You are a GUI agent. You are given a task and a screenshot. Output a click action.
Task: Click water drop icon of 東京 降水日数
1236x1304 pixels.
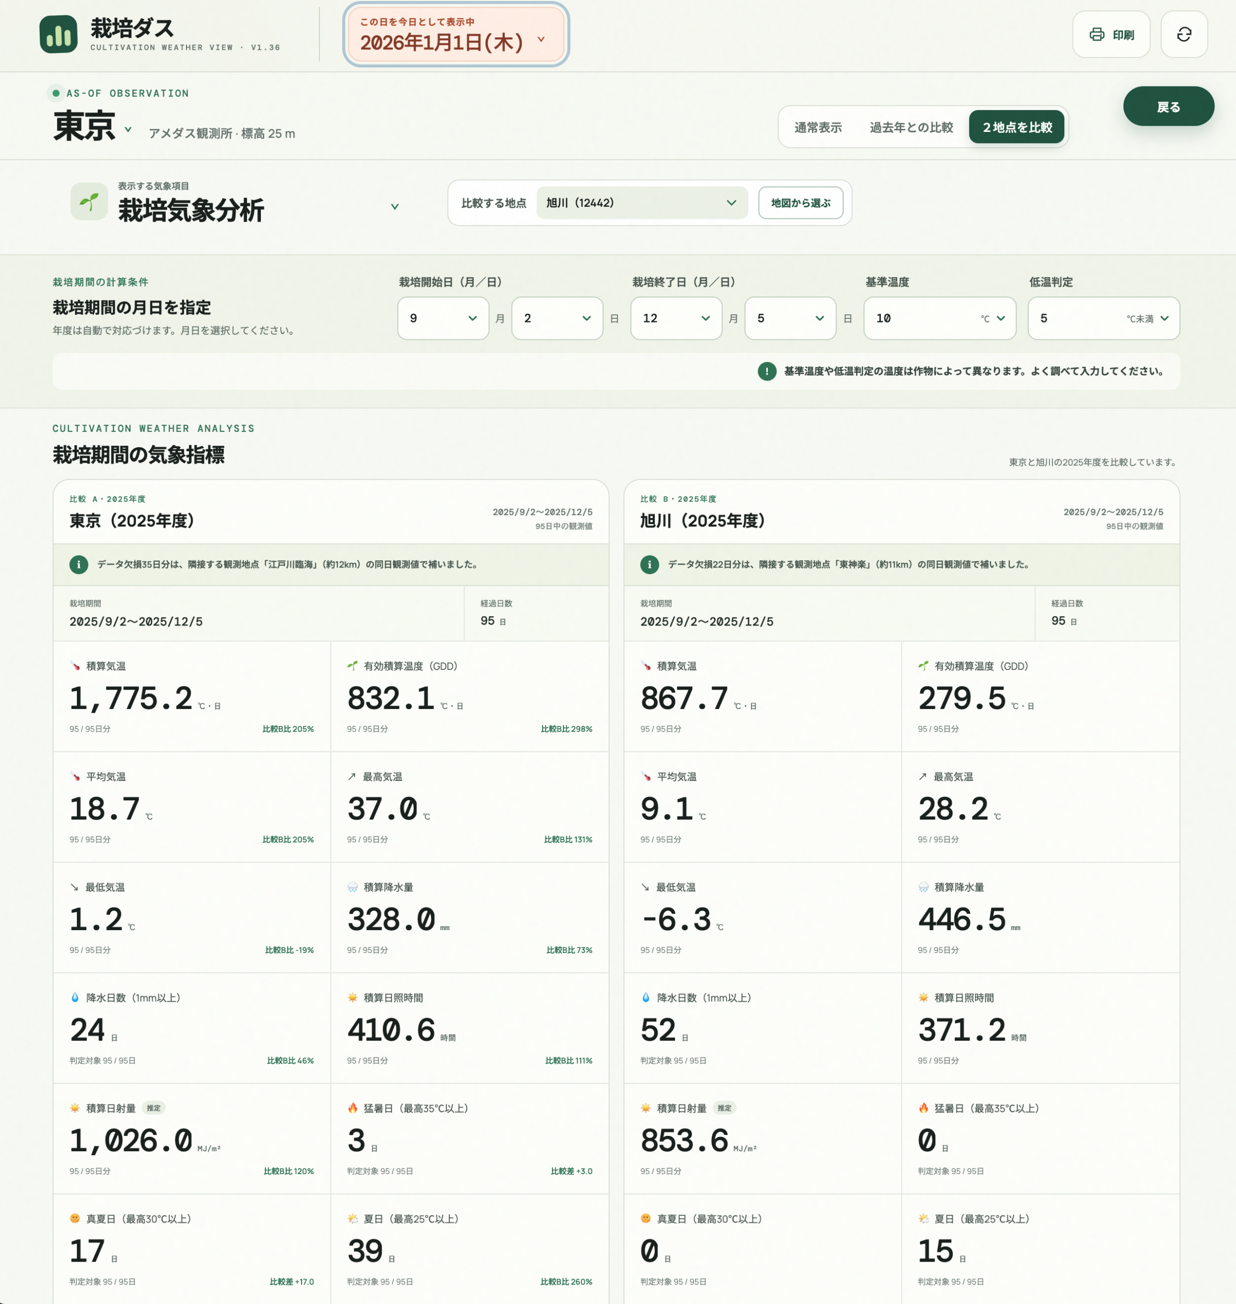pos(75,998)
